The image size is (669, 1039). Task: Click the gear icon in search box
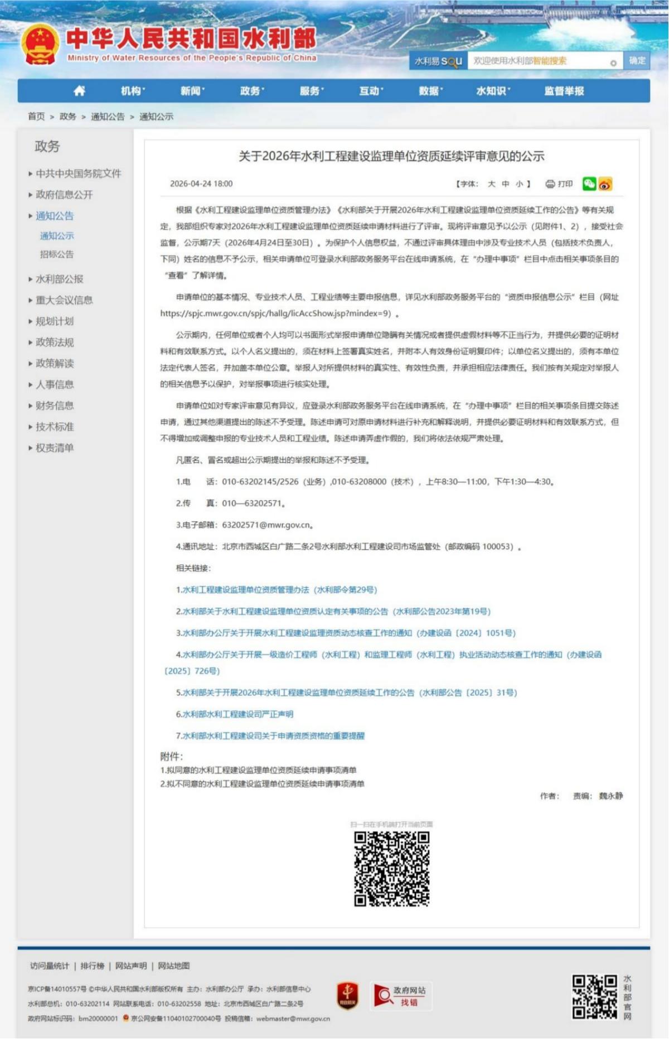pos(613,63)
